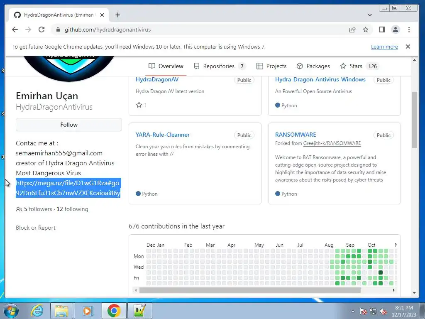View the 12 following list
Image resolution: width=425 pixels, height=319 pixels.
[x=72, y=209]
